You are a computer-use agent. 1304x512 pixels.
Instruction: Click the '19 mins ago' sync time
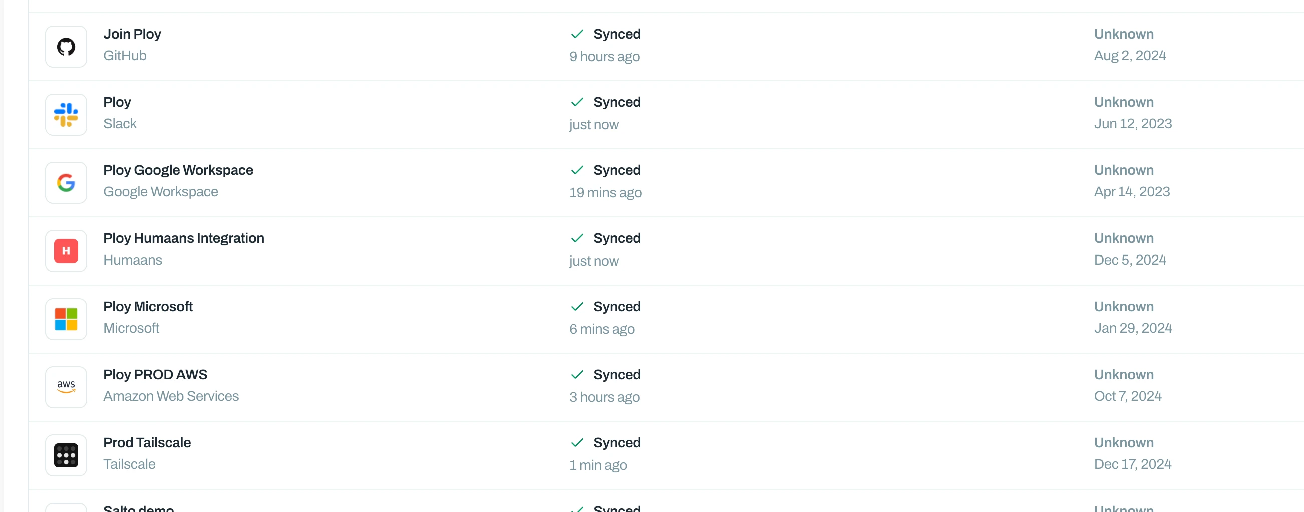[x=605, y=192]
